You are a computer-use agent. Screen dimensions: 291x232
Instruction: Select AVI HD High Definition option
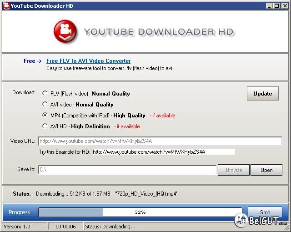click(45, 126)
